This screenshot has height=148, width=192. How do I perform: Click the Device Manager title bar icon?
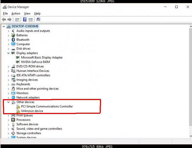(5, 7)
